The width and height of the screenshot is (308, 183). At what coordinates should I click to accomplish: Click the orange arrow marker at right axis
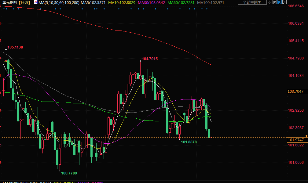(x=306, y=135)
